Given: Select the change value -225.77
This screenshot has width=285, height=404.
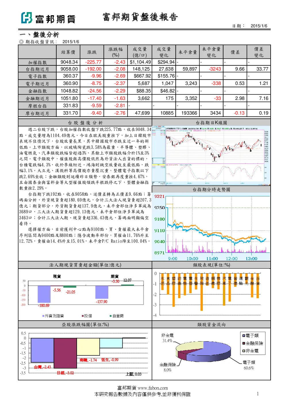Looking at the screenshot, I should pyautogui.click(x=93, y=62).
